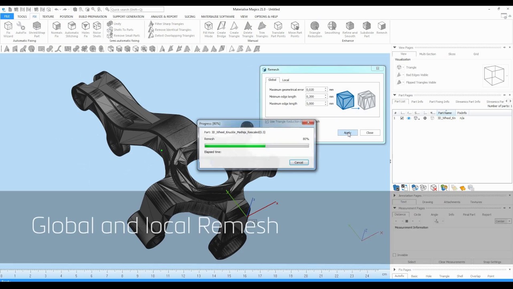Open the Triangle Reduction tool
The image size is (513, 289).
(x=315, y=30)
